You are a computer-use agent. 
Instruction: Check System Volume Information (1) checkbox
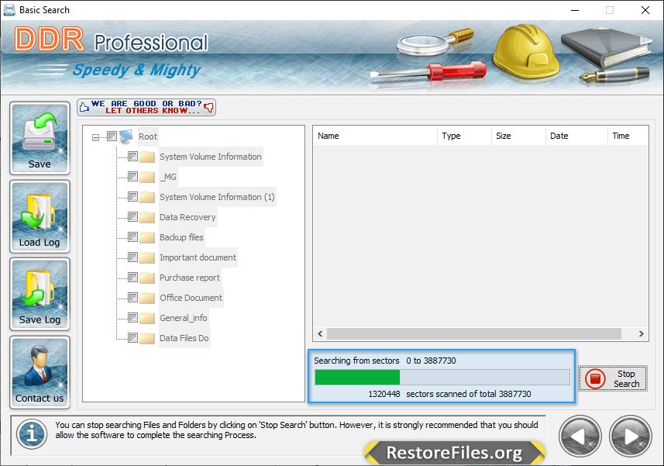coord(132,197)
